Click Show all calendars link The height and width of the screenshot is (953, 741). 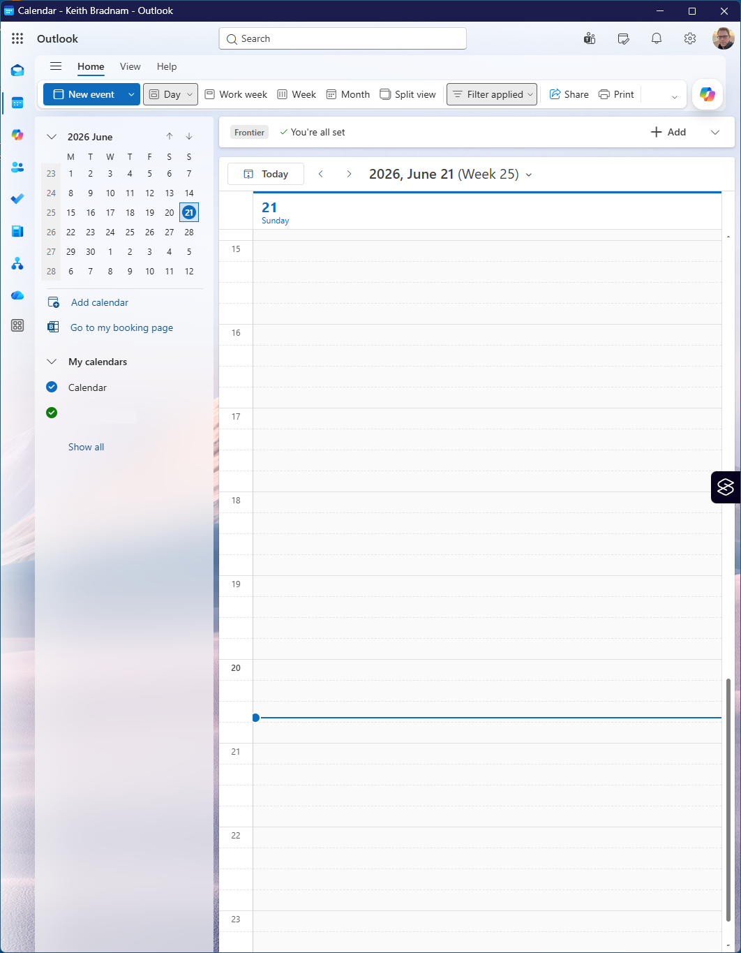point(86,447)
